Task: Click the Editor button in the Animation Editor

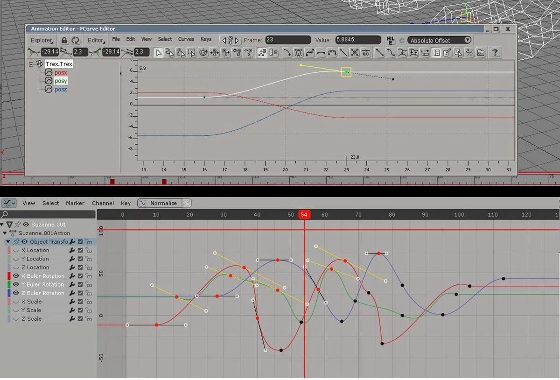Action: click(96, 40)
